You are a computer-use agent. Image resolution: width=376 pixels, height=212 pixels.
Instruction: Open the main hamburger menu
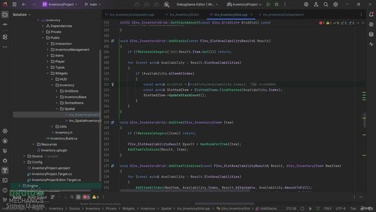tap(14, 4)
